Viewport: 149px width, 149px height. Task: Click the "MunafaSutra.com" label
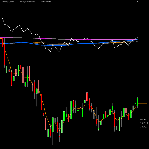(27, 2)
